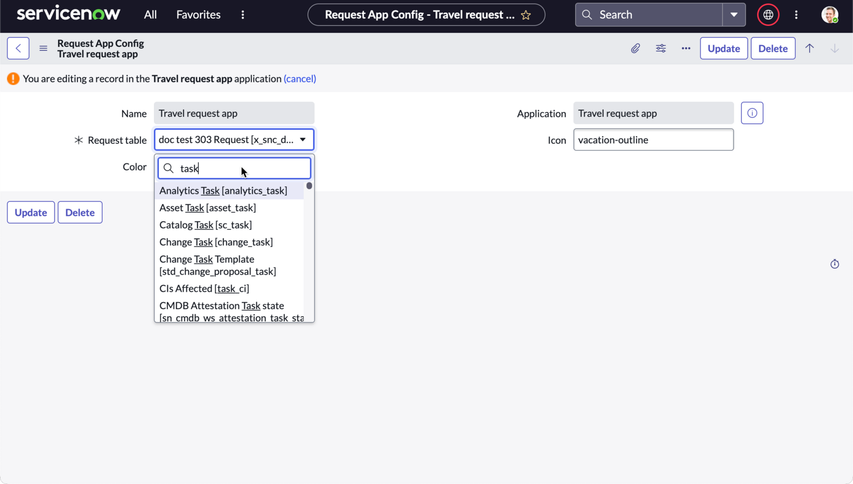853x484 pixels.
Task: Cancel editing in Travel request app
Action: click(300, 79)
